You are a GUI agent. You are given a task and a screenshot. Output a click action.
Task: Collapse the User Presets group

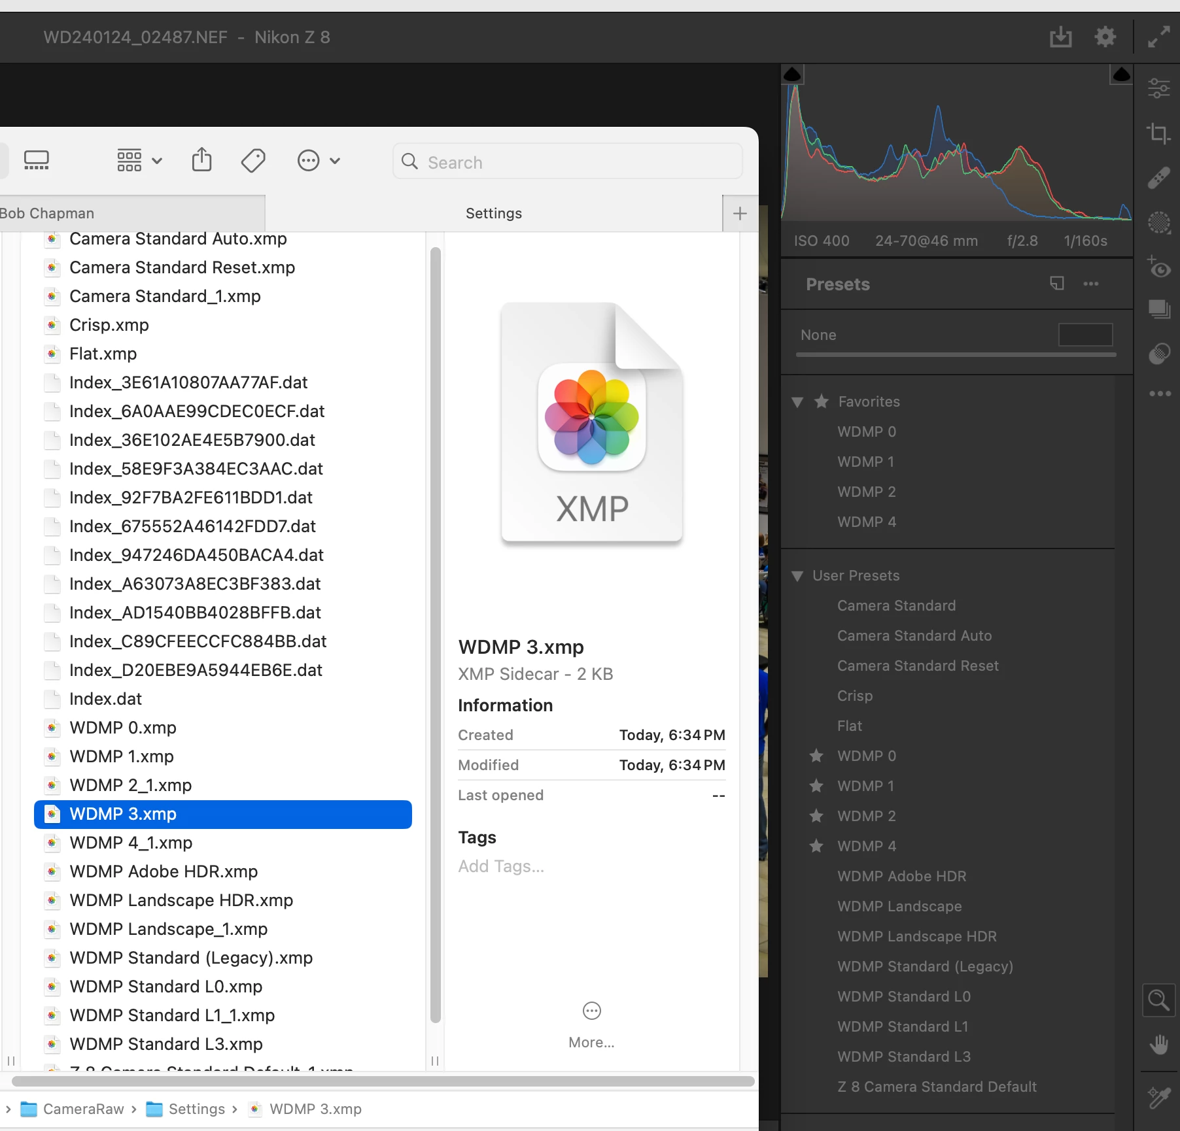coord(797,576)
